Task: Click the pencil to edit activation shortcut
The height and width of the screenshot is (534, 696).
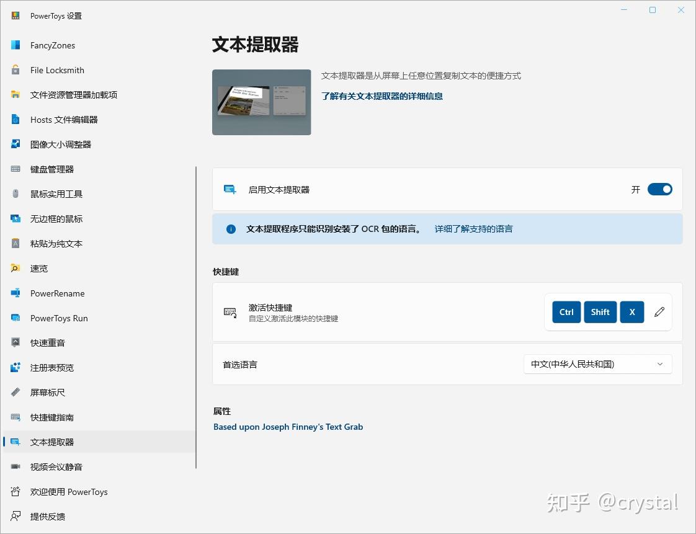Action: click(x=659, y=312)
